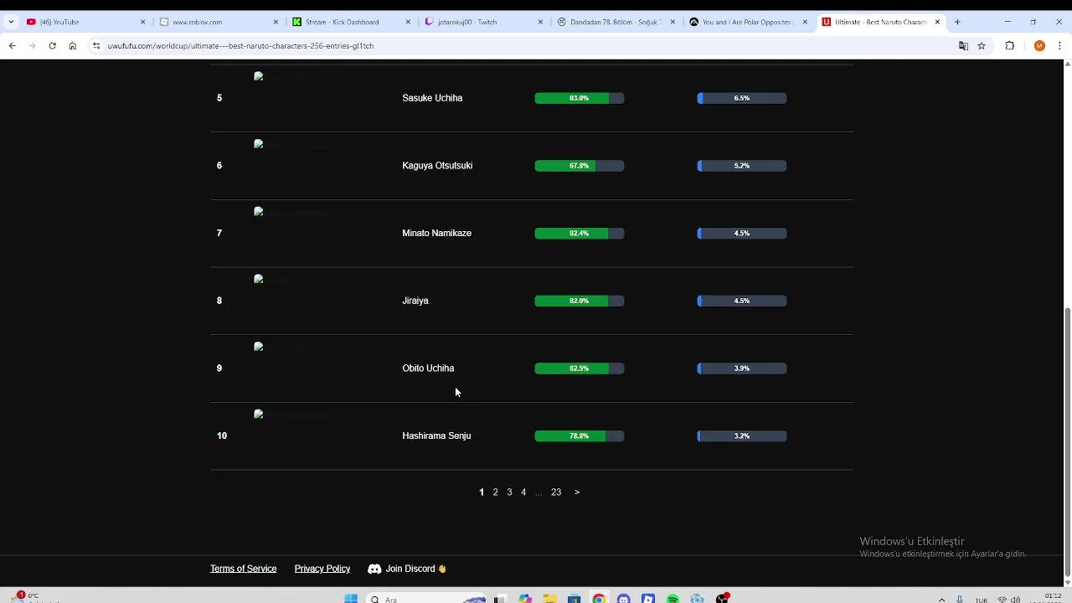This screenshot has width=1072, height=603.
Task: Select the name Sasuke Uchiha
Action: [x=432, y=98]
